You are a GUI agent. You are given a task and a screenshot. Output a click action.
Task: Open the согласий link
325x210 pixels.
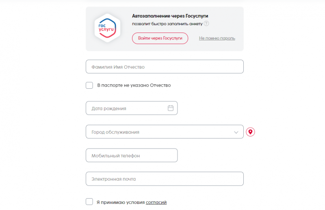(x=156, y=202)
